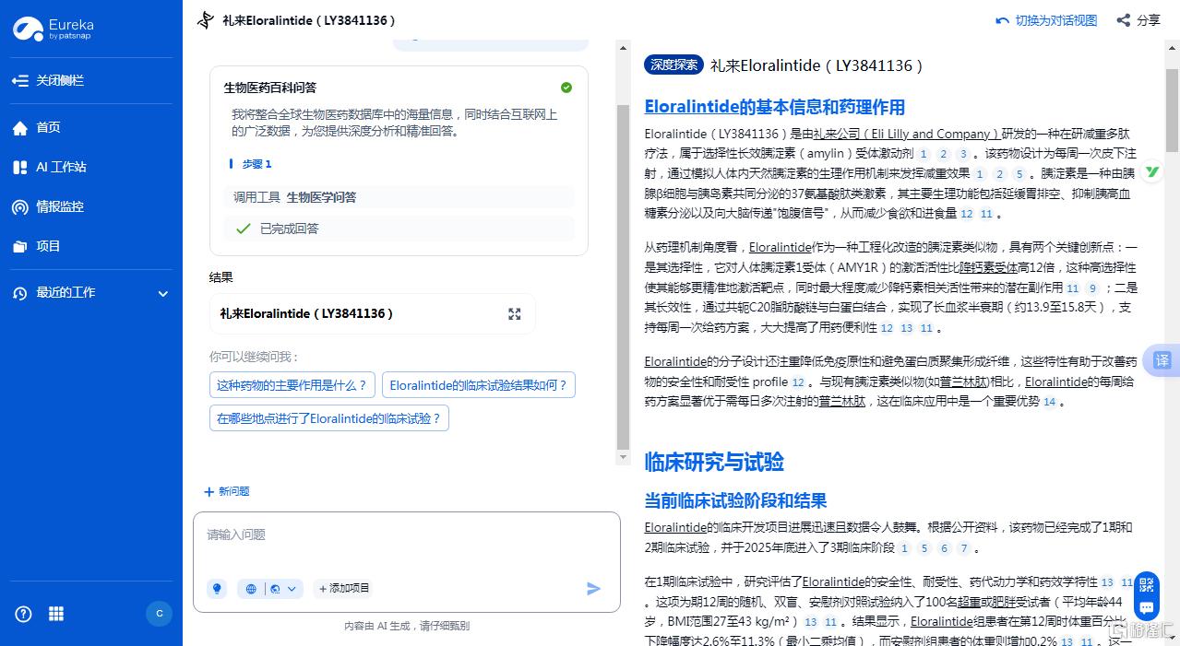
Task: Open citation reference 7
Action: (964, 549)
